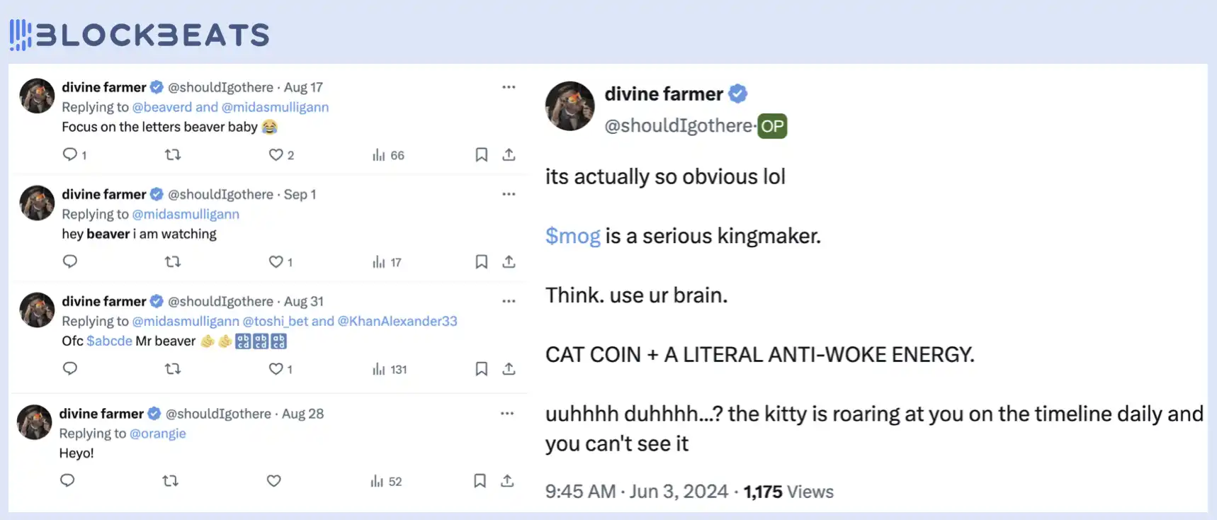Share the 'hey beaver i am watching' tweet
The height and width of the screenshot is (520, 1217).
tap(509, 262)
